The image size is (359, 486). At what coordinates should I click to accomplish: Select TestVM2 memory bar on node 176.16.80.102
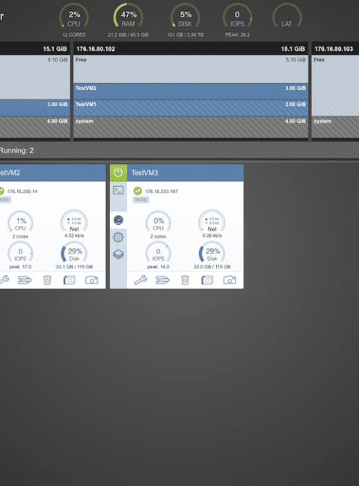click(191, 91)
